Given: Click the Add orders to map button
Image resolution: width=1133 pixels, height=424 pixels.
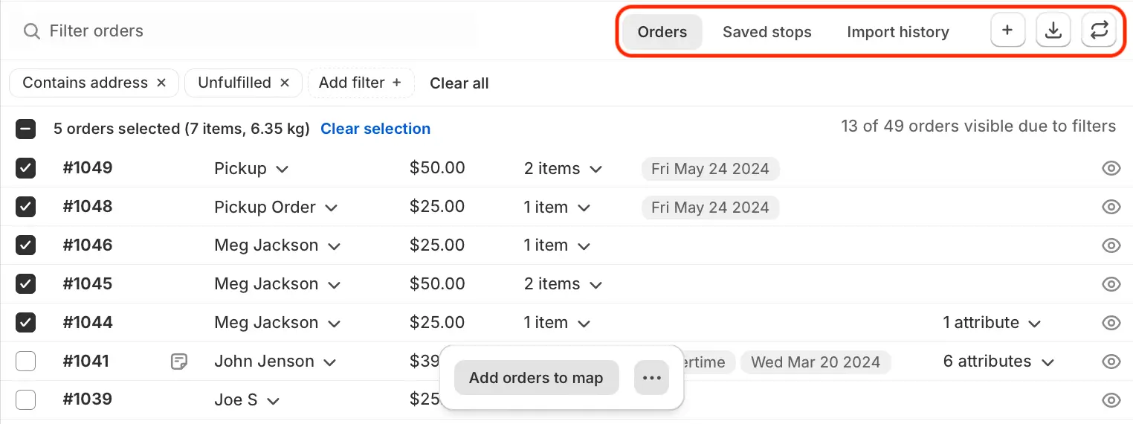Looking at the screenshot, I should (x=536, y=378).
